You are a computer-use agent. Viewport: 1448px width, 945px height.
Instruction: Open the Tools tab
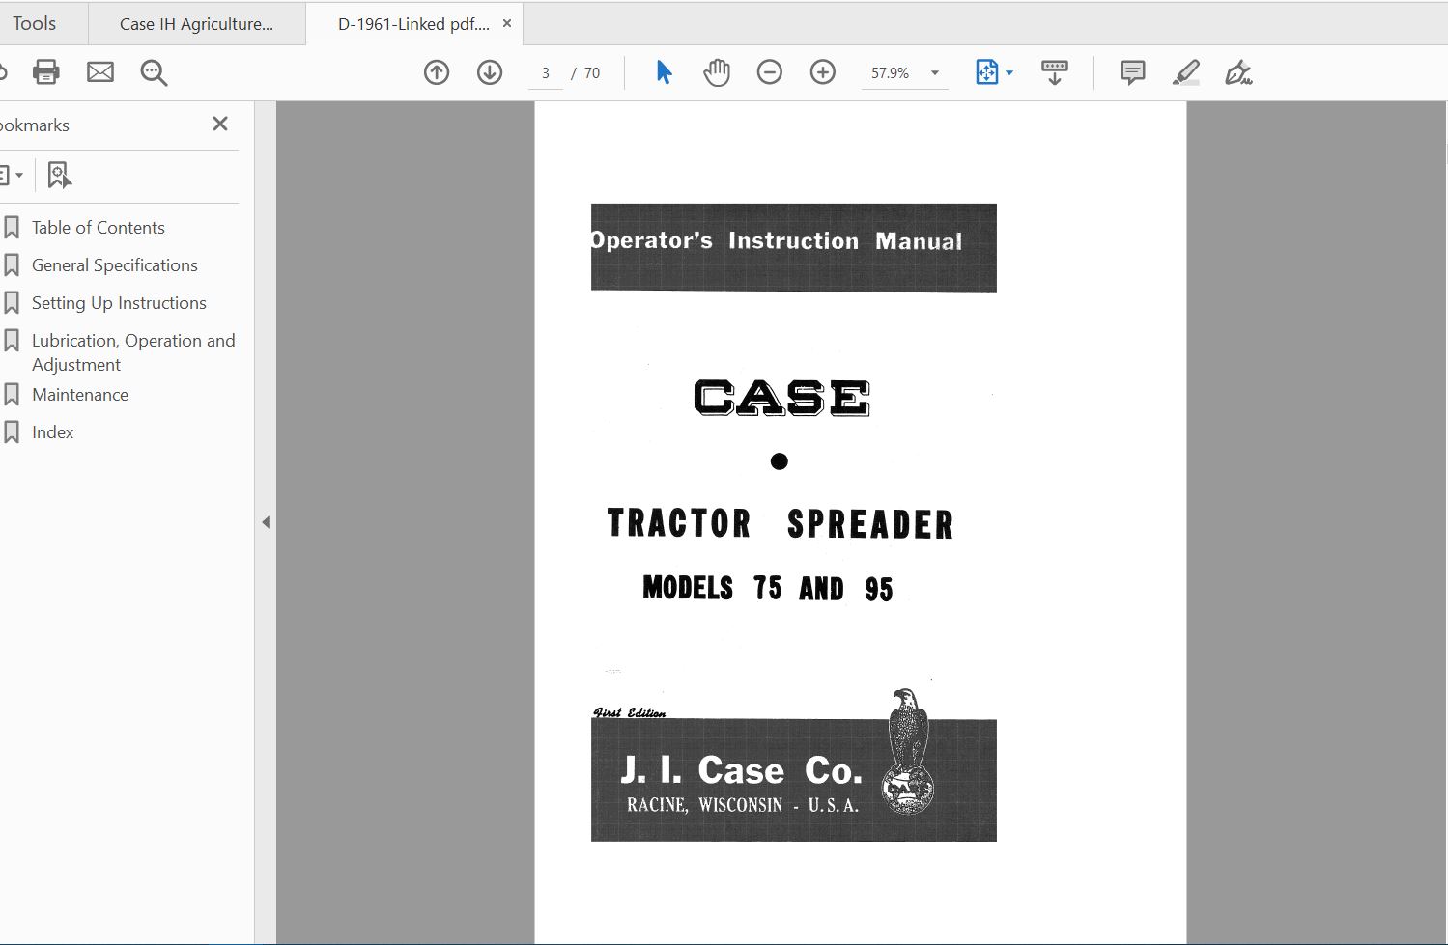click(x=35, y=23)
